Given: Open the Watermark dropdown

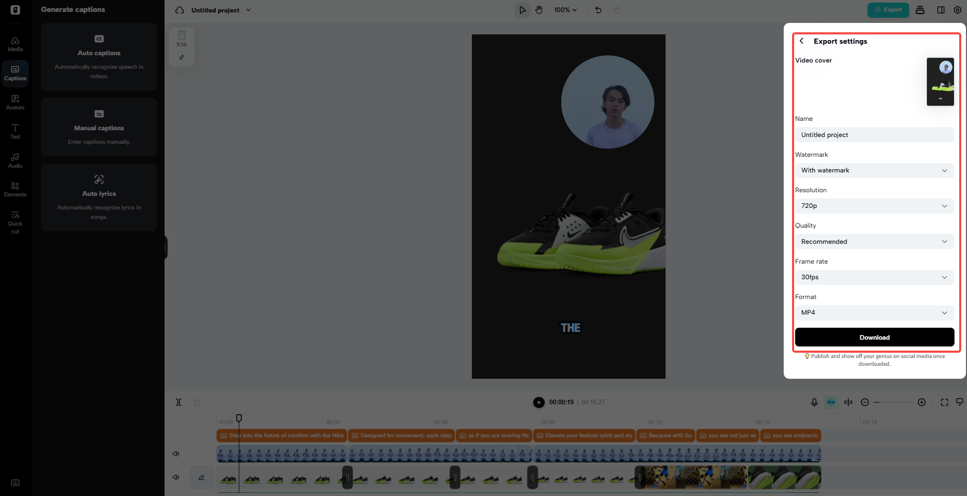Looking at the screenshot, I should (x=874, y=170).
